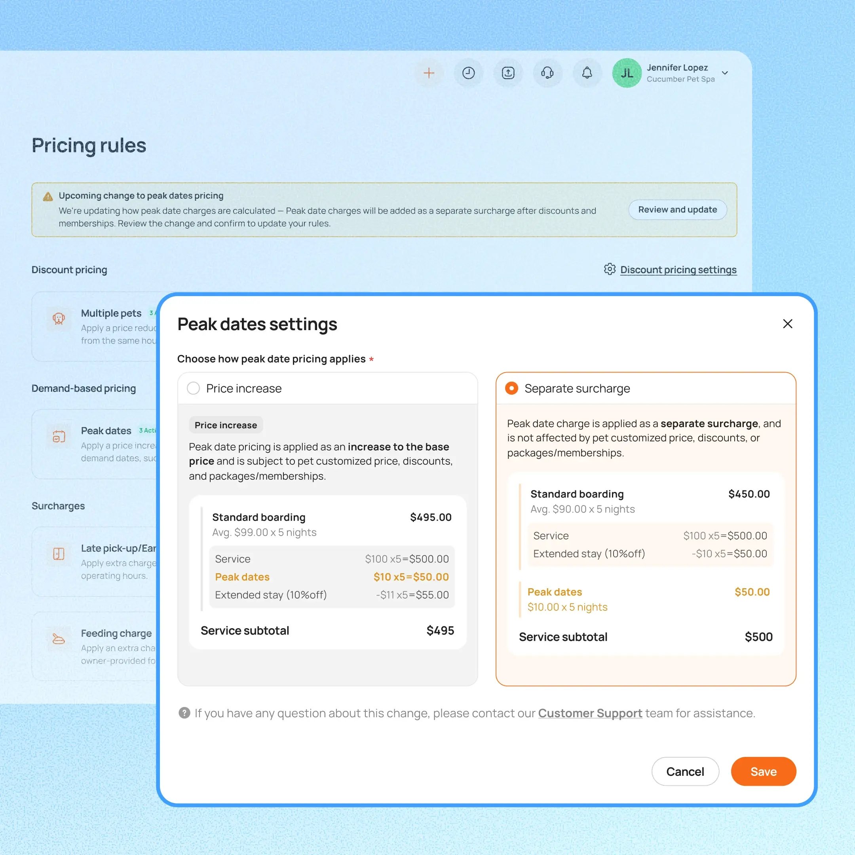Click Avg. $99.00 x 5 nights text

264,532
